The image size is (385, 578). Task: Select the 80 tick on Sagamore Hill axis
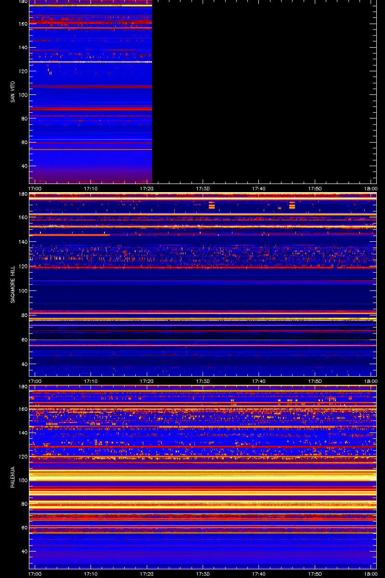pos(24,315)
